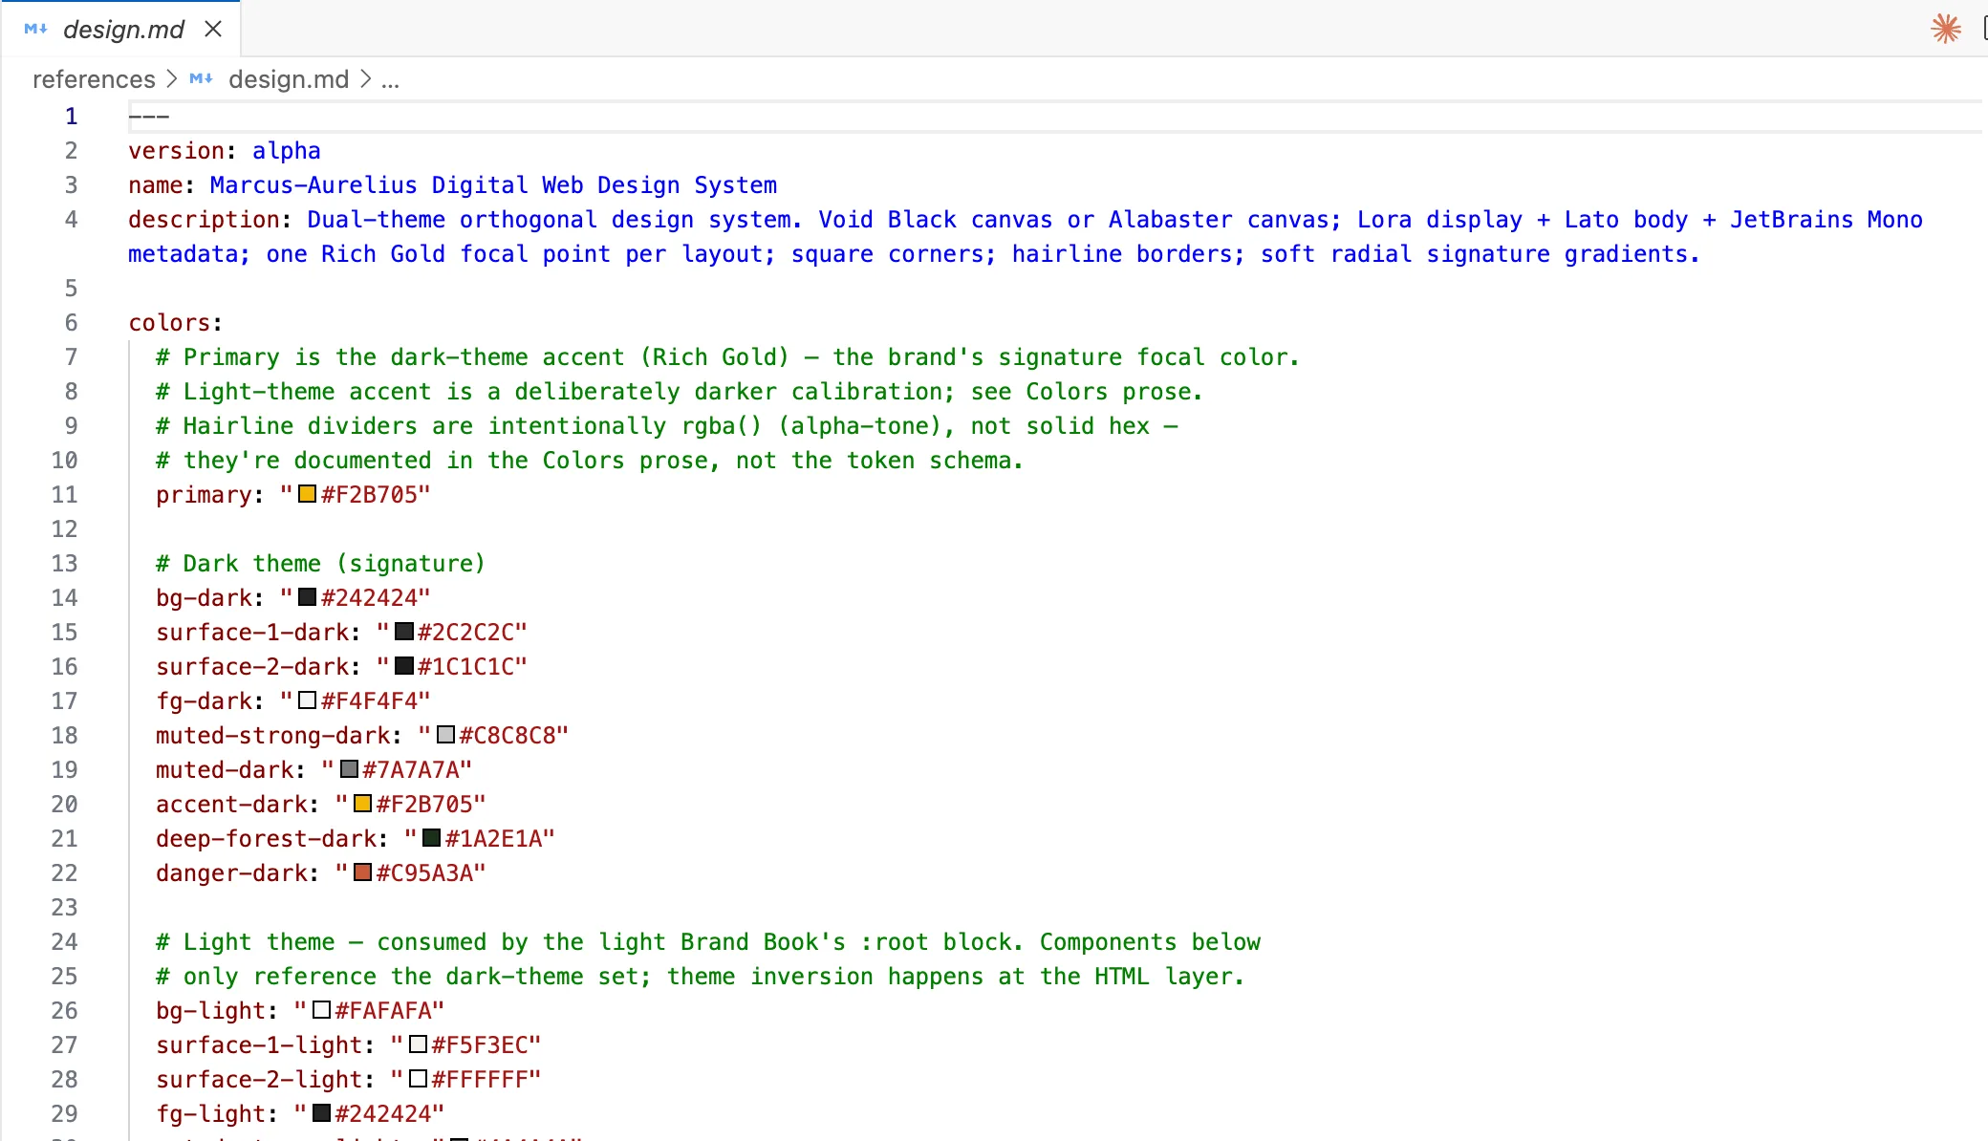
Task: Open the fg-light #242424 color swatch
Action: pyautogui.click(x=321, y=1113)
